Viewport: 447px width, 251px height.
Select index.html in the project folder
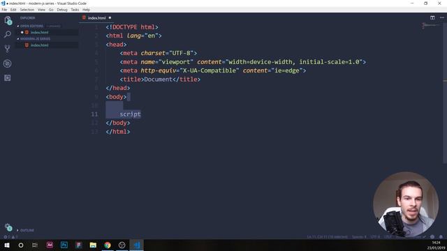pyautogui.click(x=40, y=45)
